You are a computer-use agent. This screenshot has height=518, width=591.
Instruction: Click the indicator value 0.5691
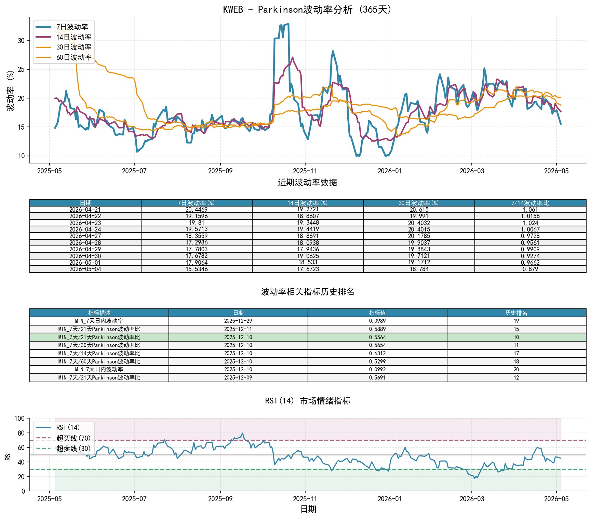click(377, 378)
